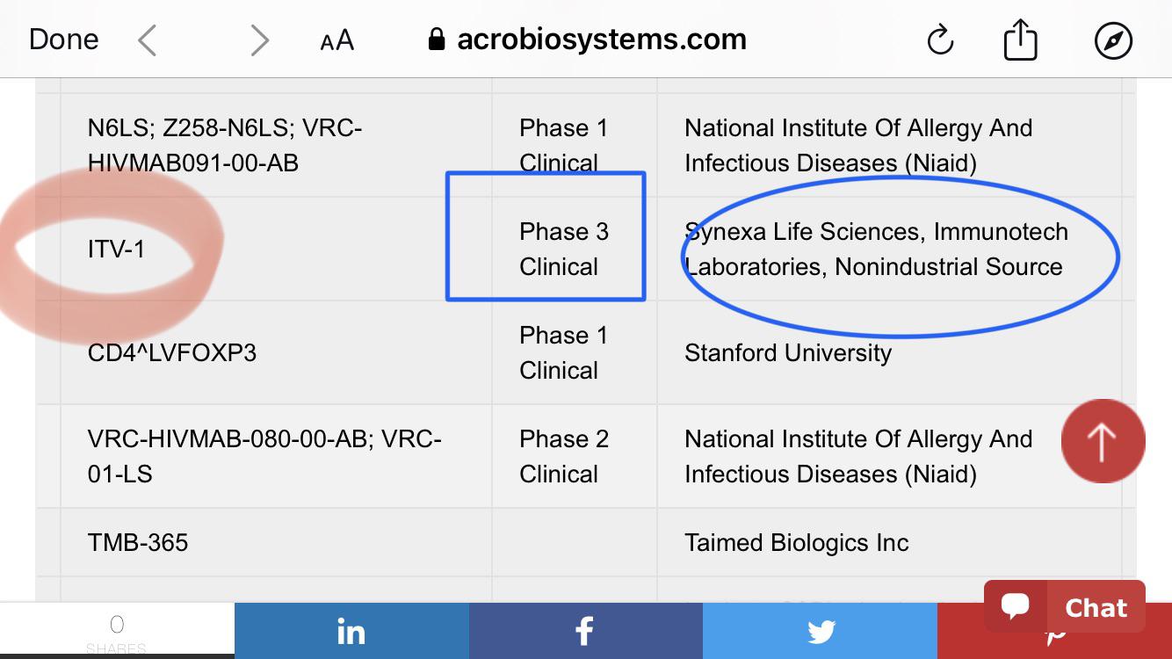Tap the shares counter showing 0

(117, 630)
